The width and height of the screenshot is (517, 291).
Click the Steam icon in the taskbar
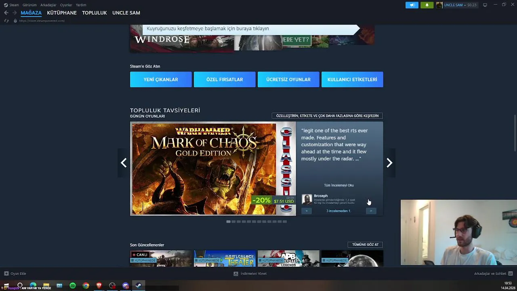(x=139, y=286)
